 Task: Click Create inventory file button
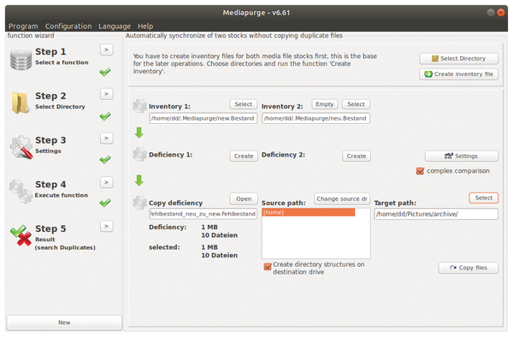[458, 74]
